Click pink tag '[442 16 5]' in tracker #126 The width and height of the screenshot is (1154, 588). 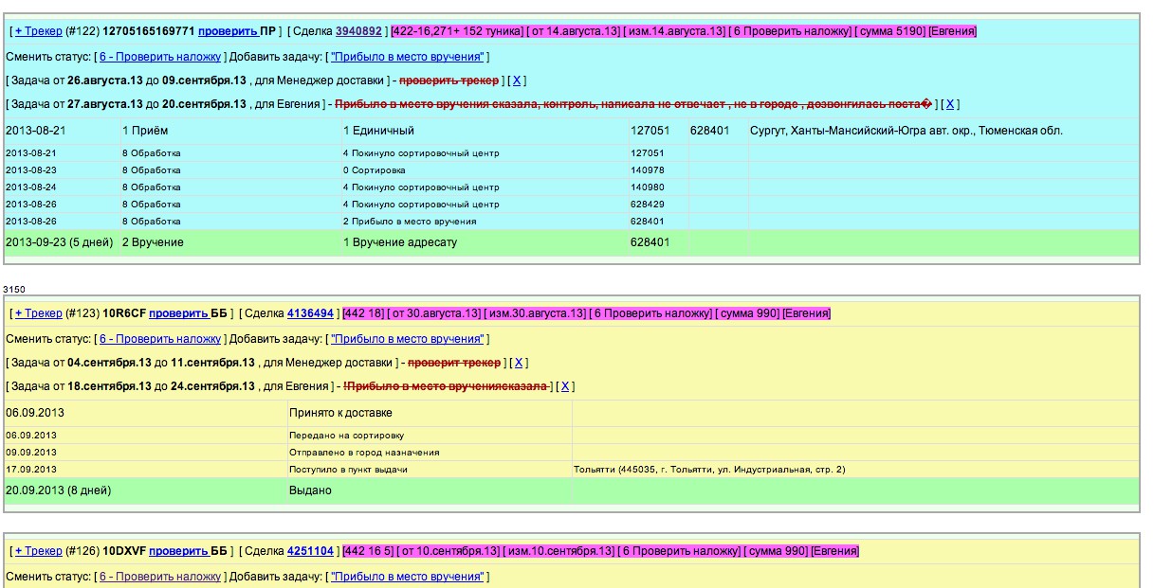368,551
